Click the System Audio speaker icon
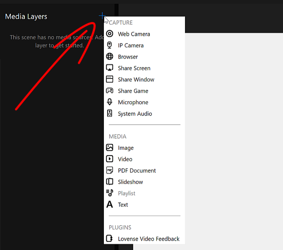This screenshot has height=250, width=283. 110,113
